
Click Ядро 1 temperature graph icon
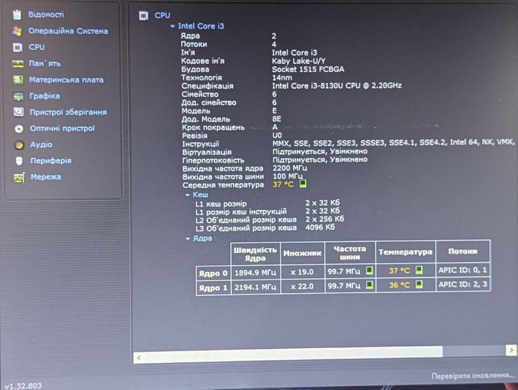(418, 284)
